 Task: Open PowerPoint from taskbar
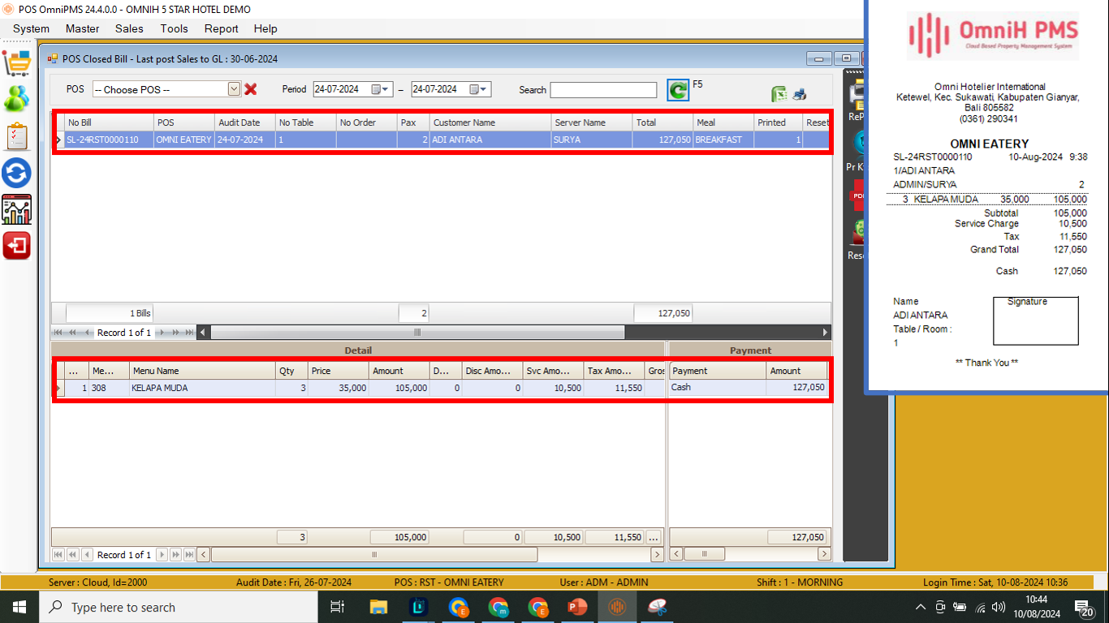pos(577,607)
